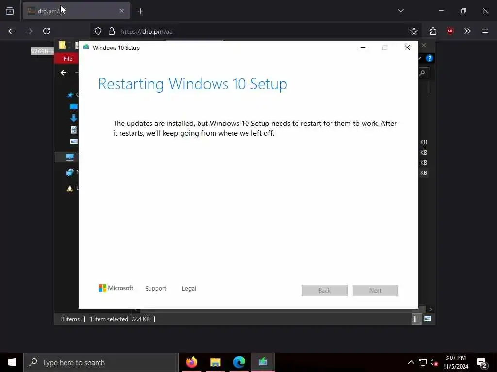Open File Explorer help question icon

coord(429,58)
